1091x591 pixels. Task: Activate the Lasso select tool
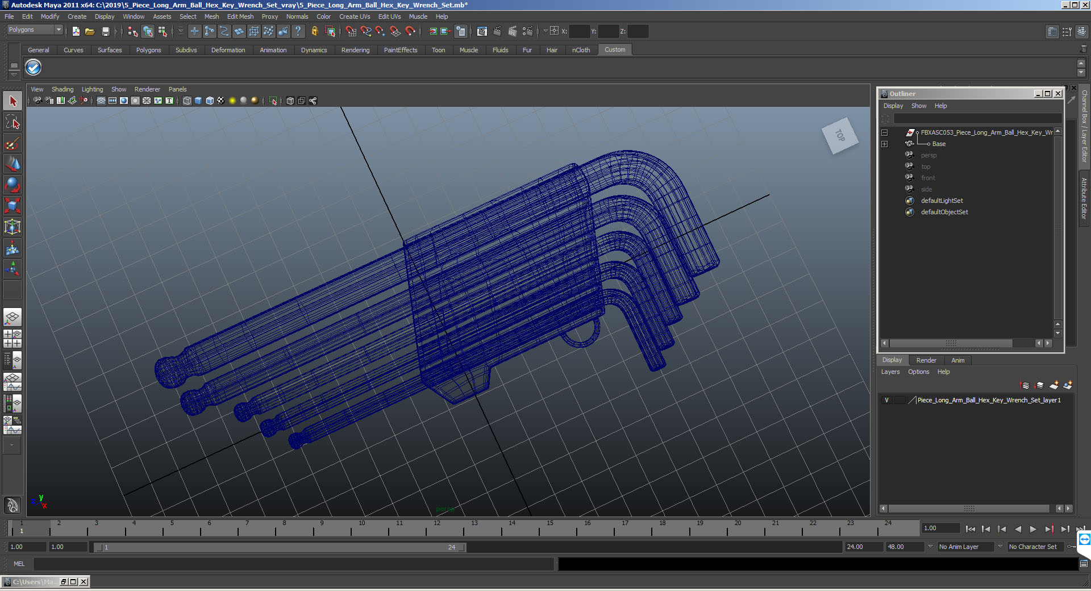point(13,122)
